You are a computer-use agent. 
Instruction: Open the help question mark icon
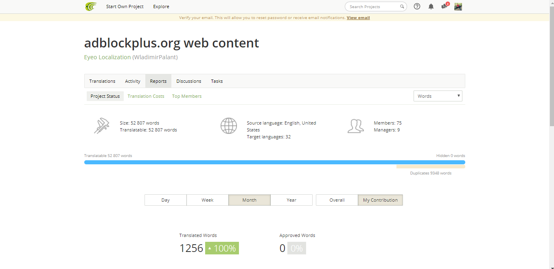pyautogui.click(x=417, y=6)
